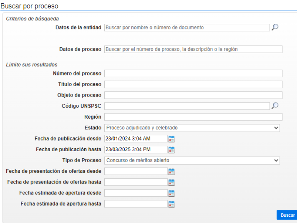297x223 pixels.
Task: Click the Título del proceso text box
Action: pos(193,84)
